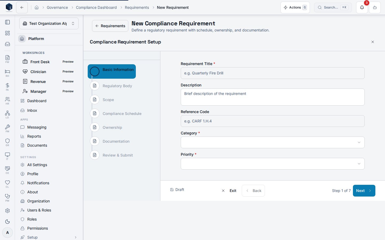The width and height of the screenshot is (385, 240).
Task: Toggle dark mode moon icon
Action: coord(7,222)
